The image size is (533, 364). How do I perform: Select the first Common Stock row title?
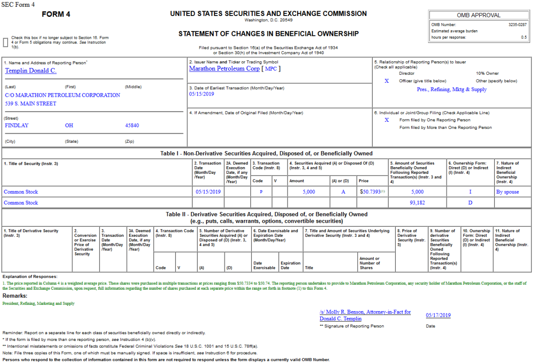(x=21, y=192)
